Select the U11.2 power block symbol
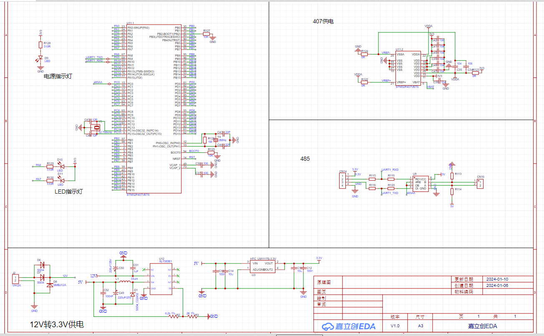 click(408, 68)
